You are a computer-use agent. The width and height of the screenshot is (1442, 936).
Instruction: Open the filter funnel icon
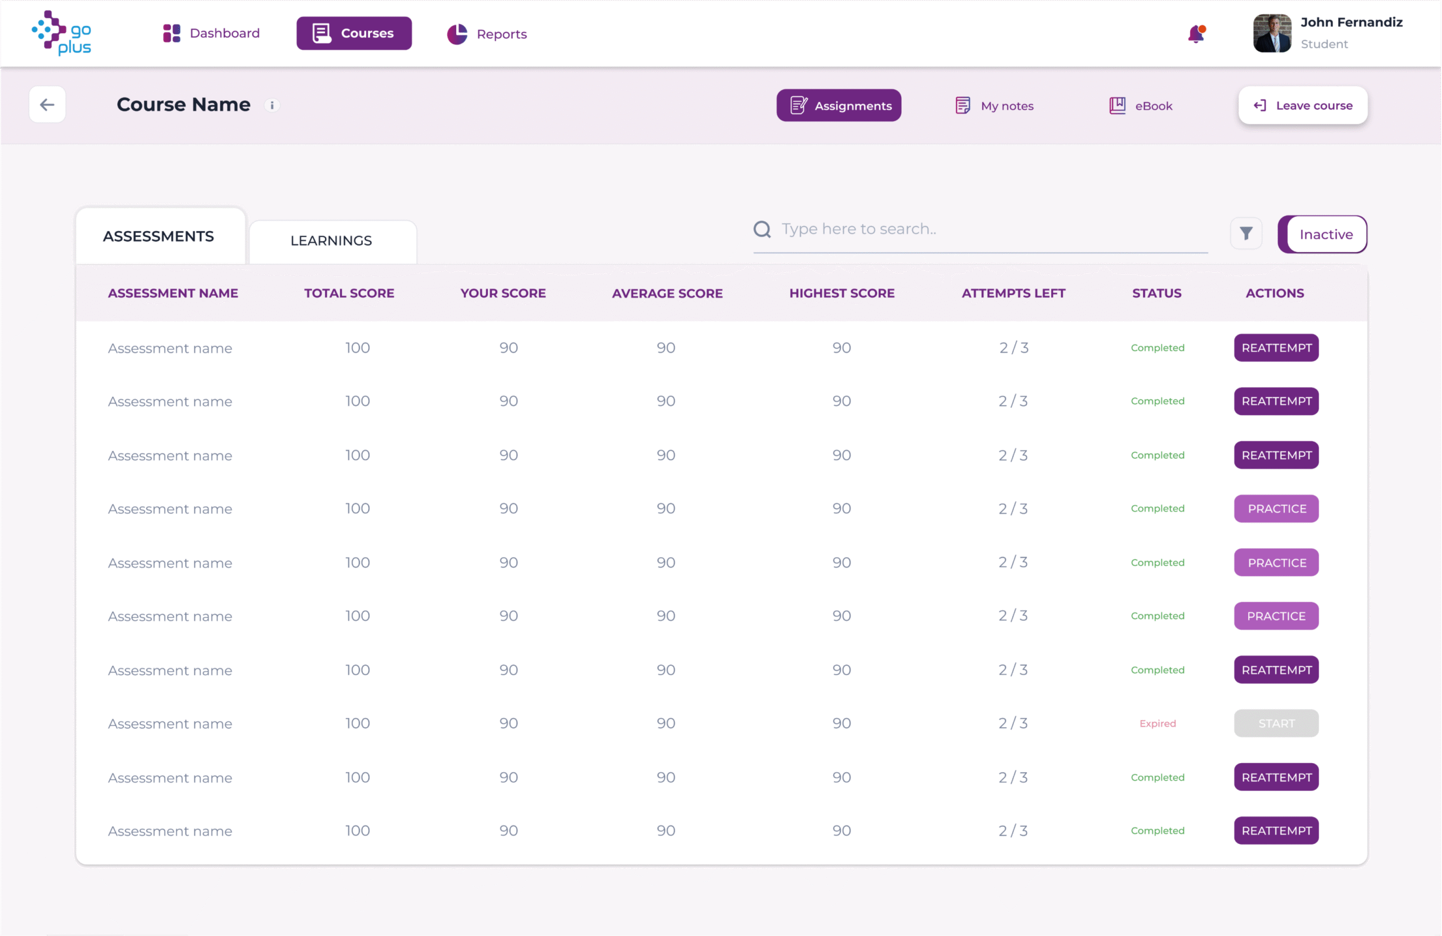[1245, 233]
